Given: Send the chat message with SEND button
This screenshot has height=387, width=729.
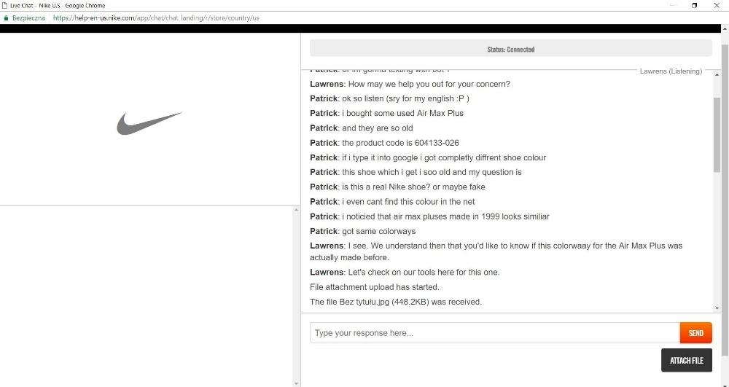Looking at the screenshot, I should point(695,333).
